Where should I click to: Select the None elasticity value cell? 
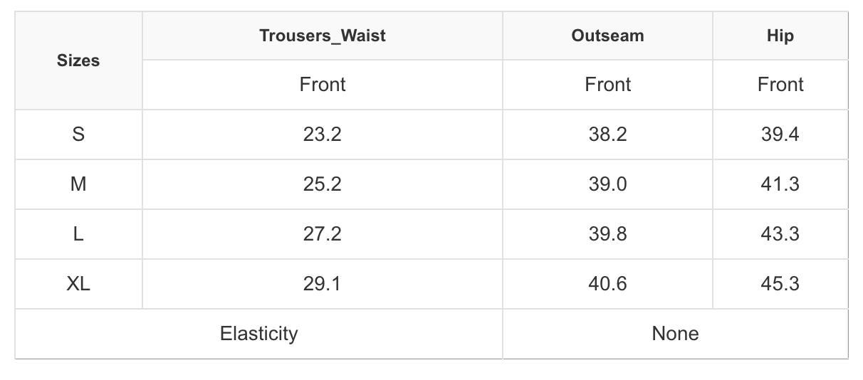tap(675, 334)
